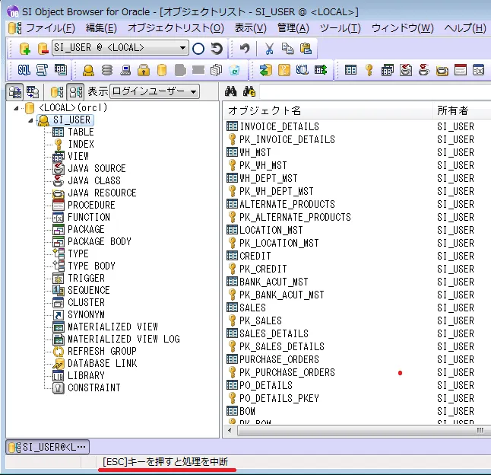
Task: Select PROCEDURE in the object tree
Action: click(x=91, y=205)
